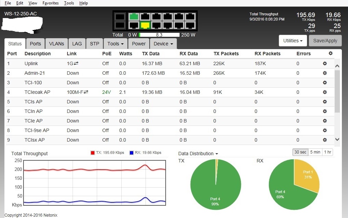
Task: Click the red TX legend swatch
Action: 92,153
